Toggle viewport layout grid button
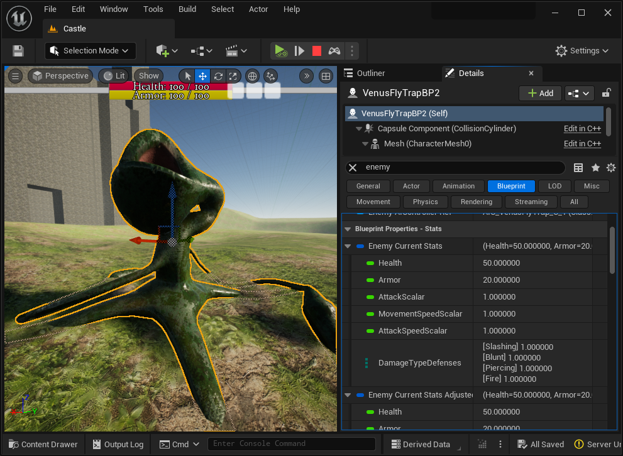The width and height of the screenshot is (623, 456). pos(326,76)
